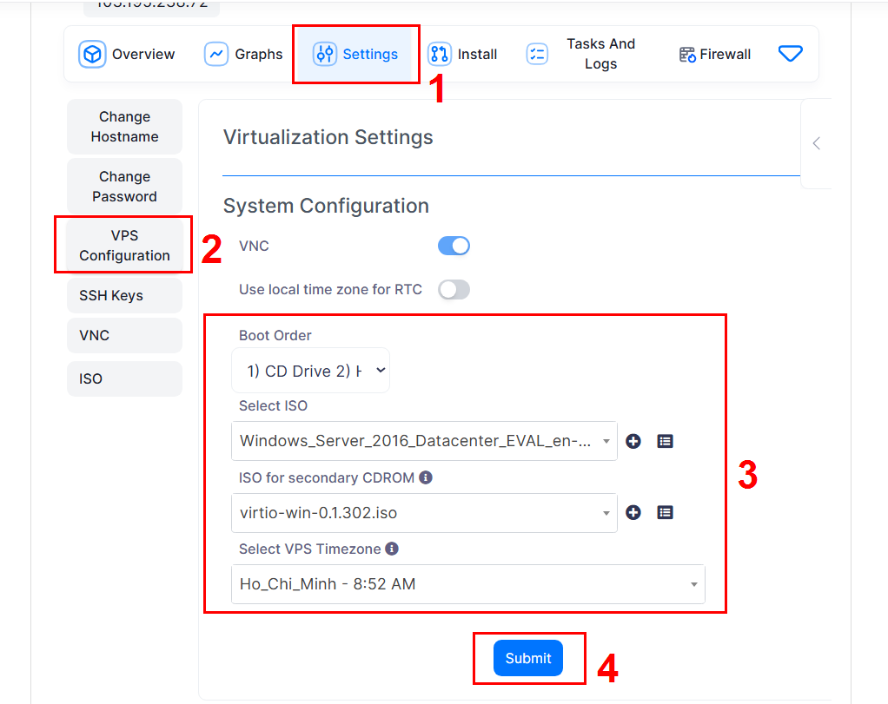Click the Install branch icon
This screenshot has height=704, width=888.
[x=440, y=55]
